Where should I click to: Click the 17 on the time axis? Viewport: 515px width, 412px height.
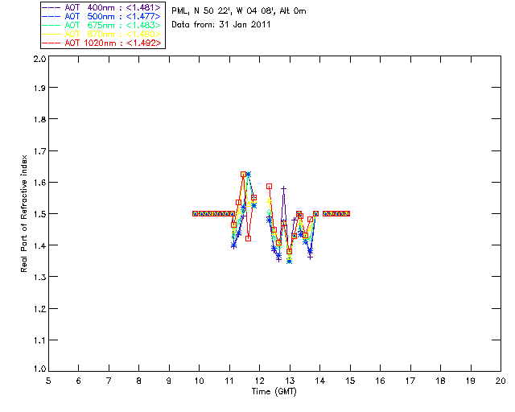(x=410, y=381)
